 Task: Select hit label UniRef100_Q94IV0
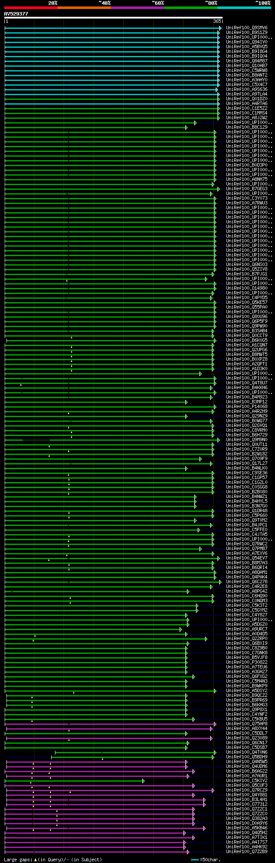(247, 42)
